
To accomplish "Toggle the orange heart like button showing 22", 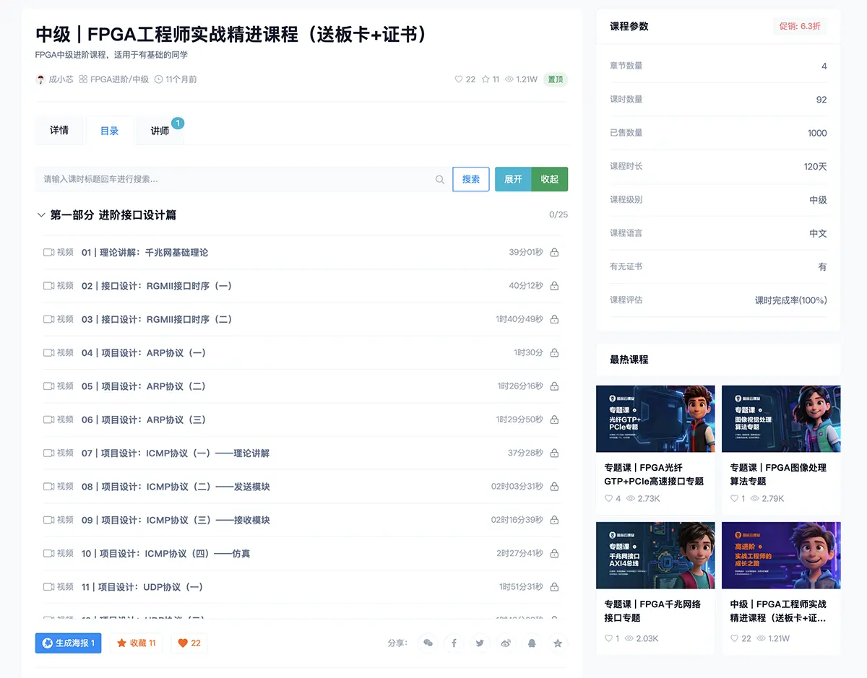I will click(x=189, y=643).
